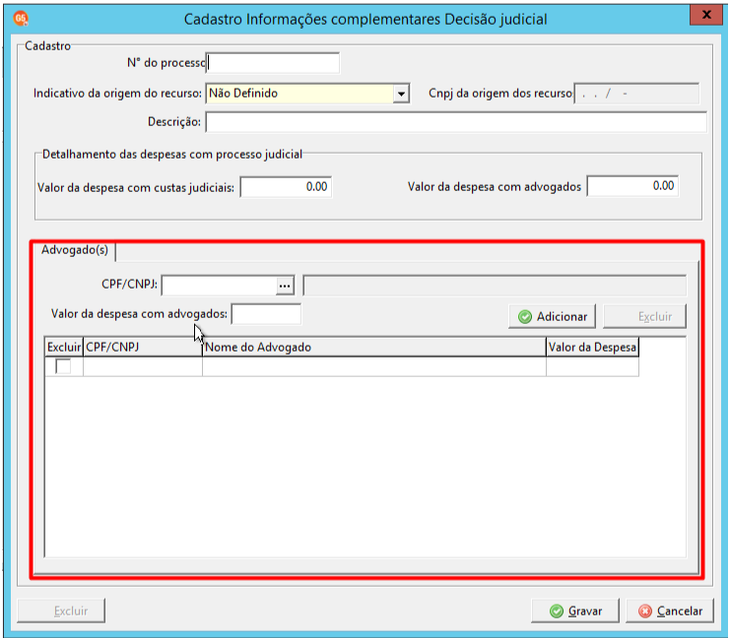Select the custas judiciais value field
730x638 pixels.
[x=286, y=187]
